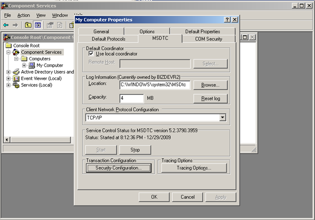This screenshot has width=315, height=220.
Task: Expand the My Computer tree node
Action: pos(24,65)
